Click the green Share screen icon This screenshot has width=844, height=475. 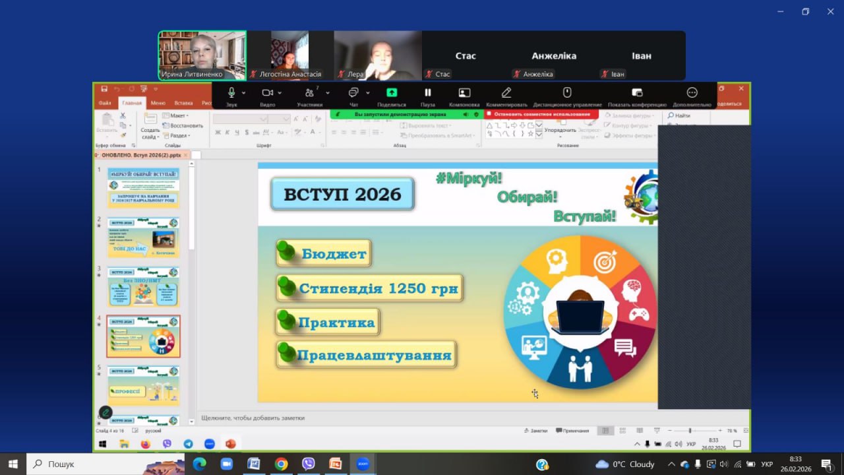(x=392, y=93)
